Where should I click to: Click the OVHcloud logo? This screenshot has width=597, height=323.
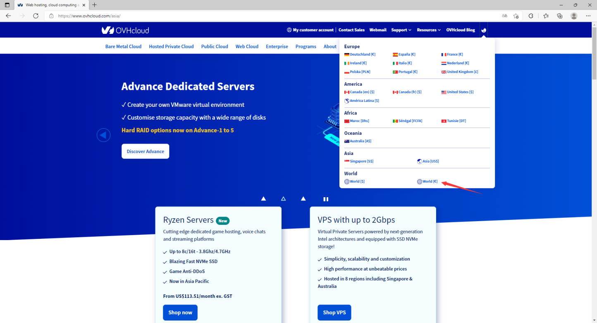click(x=125, y=30)
